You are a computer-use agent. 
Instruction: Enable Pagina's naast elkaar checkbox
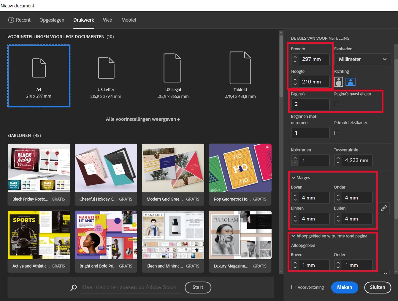pyautogui.click(x=336, y=104)
